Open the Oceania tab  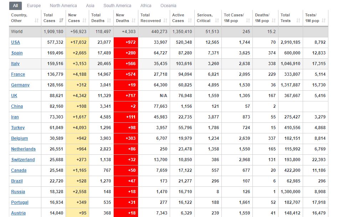[x=168, y=6]
